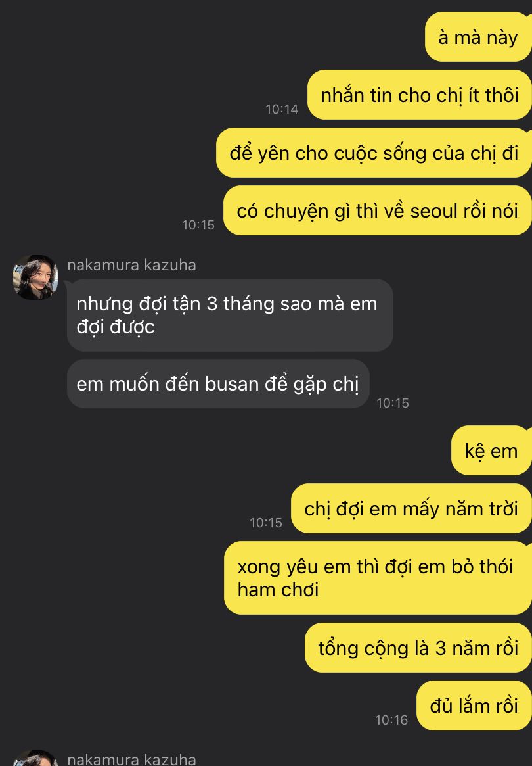Tap message 'có chuyện gì thì về seoul rồi nói'
Image resolution: width=532 pixels, height=766 pixels.
pyautogui.click(x=377, y=210)
